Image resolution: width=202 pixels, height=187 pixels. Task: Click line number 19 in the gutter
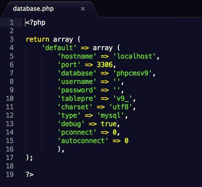10,174
